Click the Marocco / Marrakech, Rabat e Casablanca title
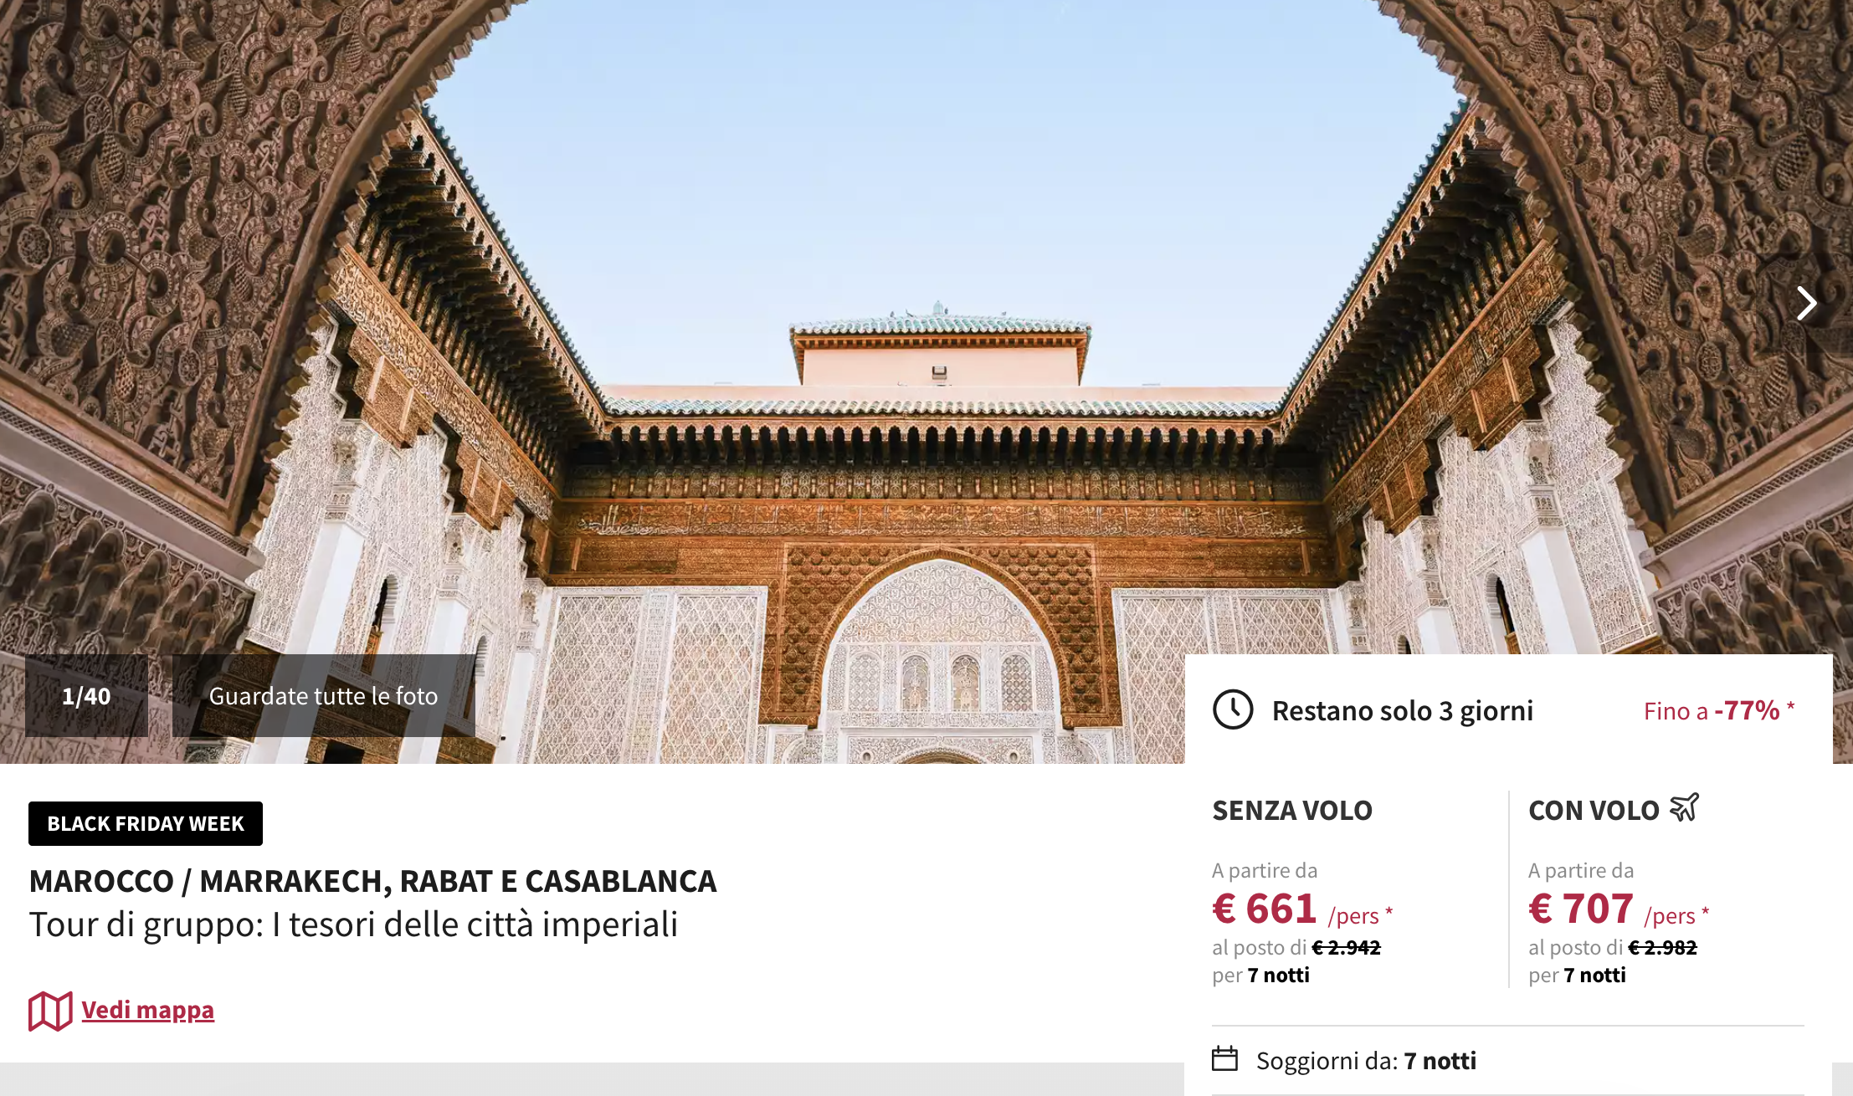 (373, 881)
